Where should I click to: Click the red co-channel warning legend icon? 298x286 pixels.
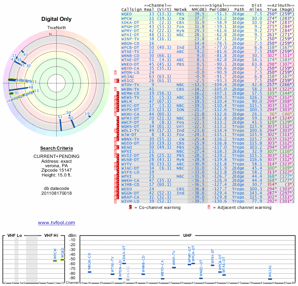pos(130,207)
